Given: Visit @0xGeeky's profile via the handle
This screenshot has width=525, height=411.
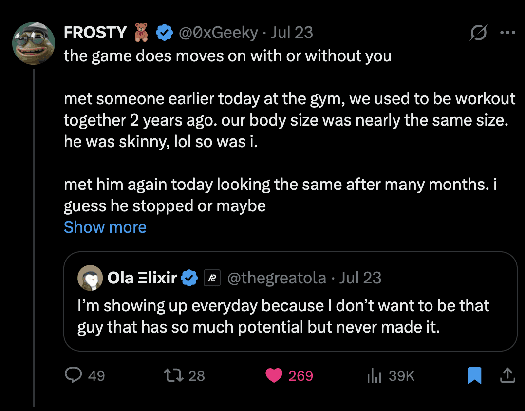Looking at the screenshot, I should [x=218, y=32].
